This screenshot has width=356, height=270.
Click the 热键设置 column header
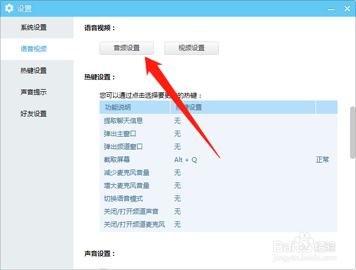pos(243,107)
